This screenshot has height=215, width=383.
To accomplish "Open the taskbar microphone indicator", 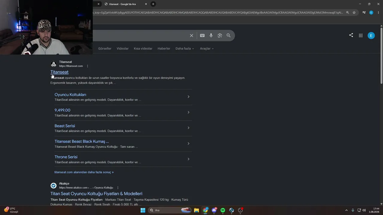I will coord(353,210).
